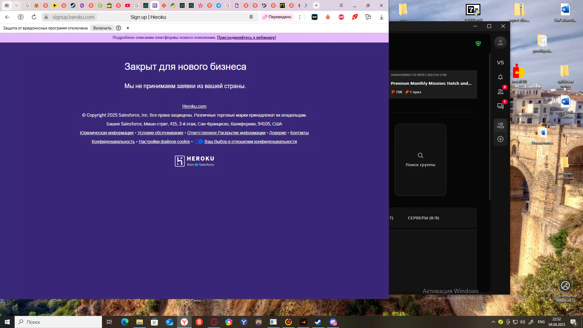Switch to the YouTube browser tab
The width and height of the screenshot is (583, 328).
128,5
